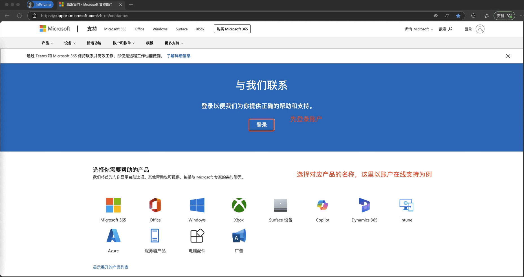The height and width of the screenshot is (277, 524).
Task: Open the favorites list icon
Action: 487,16
